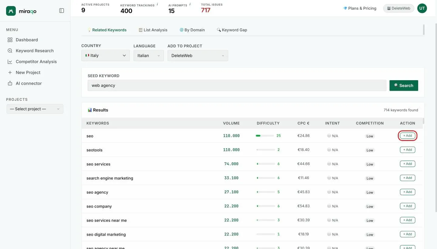Open the Add to Project dropdown
The image size is (437, 249).
click(x=198, y=56)
